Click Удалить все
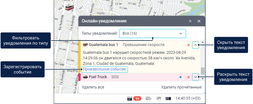Viewport: 253px width, 104px height. [93, 87]
